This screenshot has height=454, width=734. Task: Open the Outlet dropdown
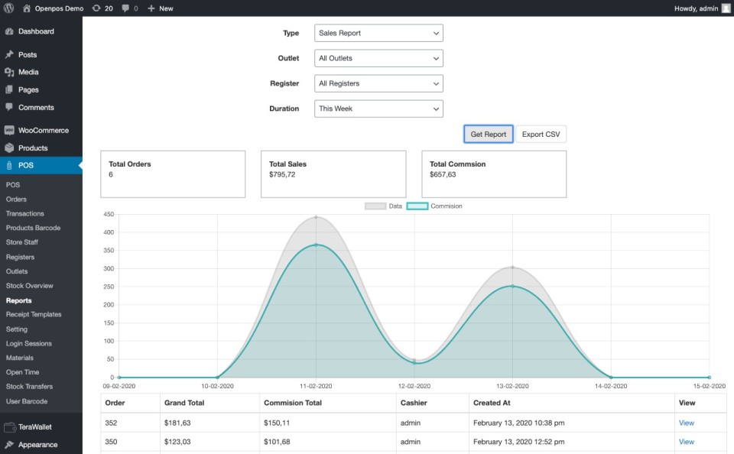click(x=378, y=58)
